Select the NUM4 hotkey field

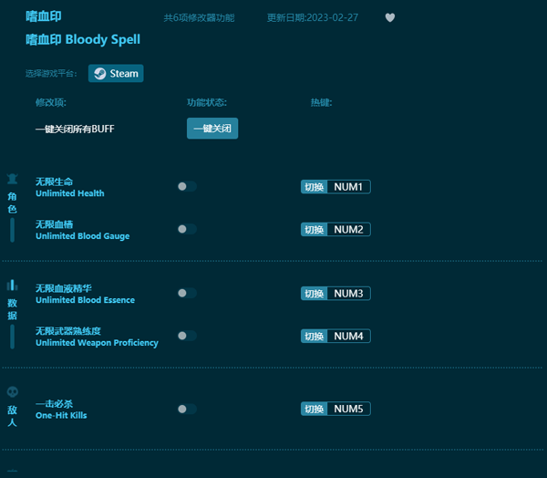[x=348, y=336]
